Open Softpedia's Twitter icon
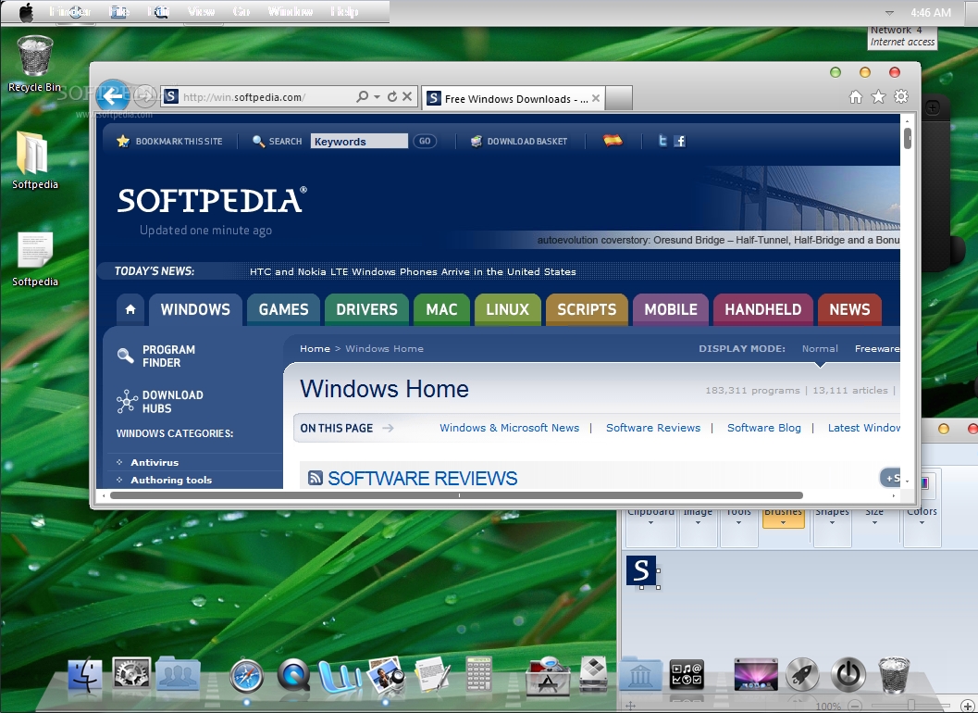Image resolution: width=978 pixels, height=713 pixels. pos(662,141)
